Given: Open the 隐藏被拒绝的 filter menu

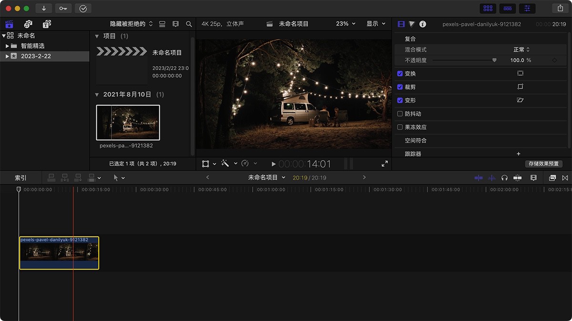Looking at the screenshot, I should [x=131, y=24].
